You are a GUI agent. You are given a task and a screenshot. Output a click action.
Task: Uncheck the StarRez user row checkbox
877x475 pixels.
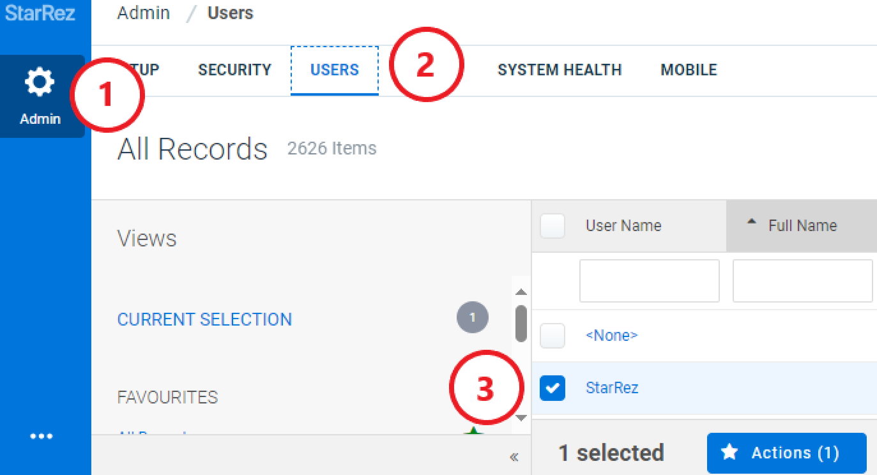click(x=553, y=388)
